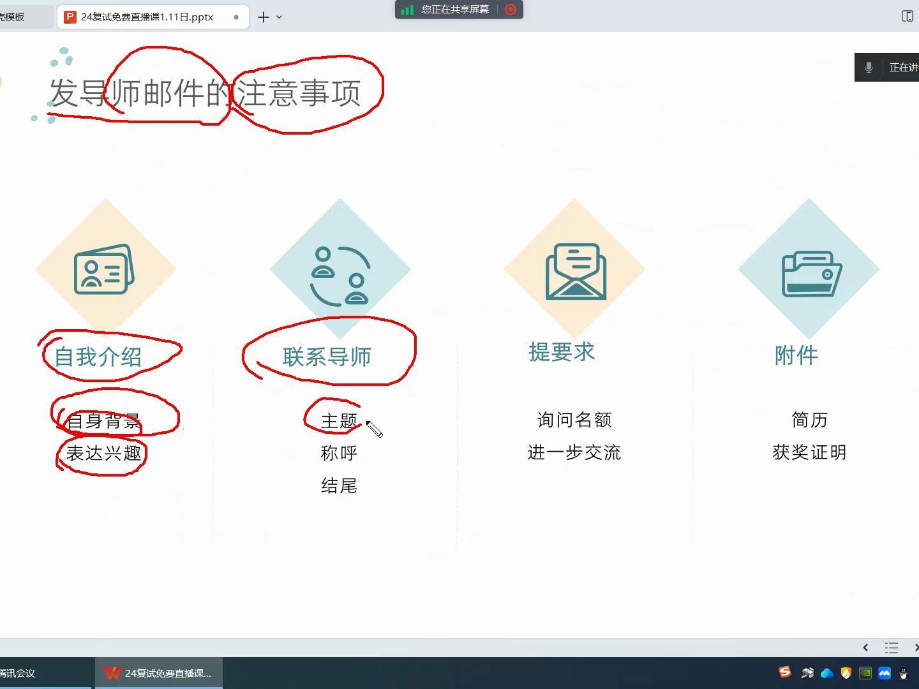Screen dimensions: 919x689
Task: Click the 询问名额 text item
Action: 574,420
